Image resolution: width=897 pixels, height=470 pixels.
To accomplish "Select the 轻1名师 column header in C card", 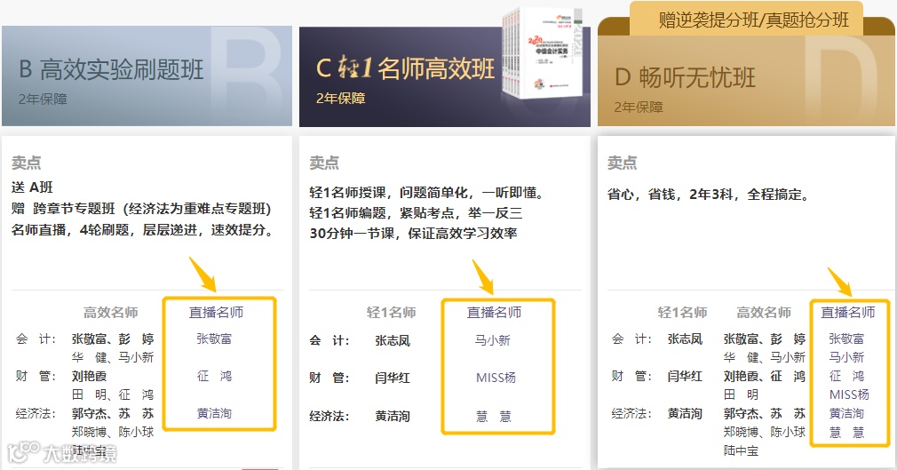I will coord(392,313).
